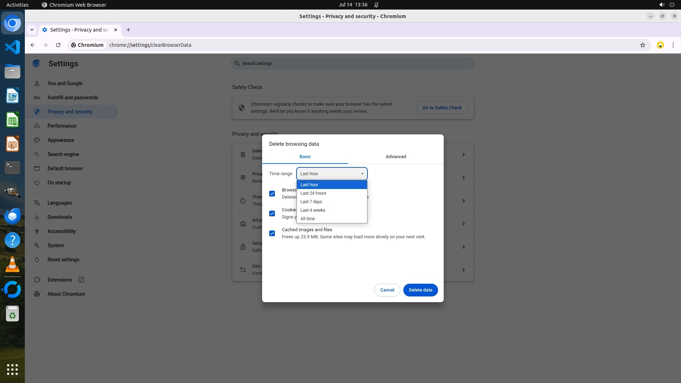Open the tab search dropdown arrow
Screen dimensions: 681x383
(x=32, y=30)
